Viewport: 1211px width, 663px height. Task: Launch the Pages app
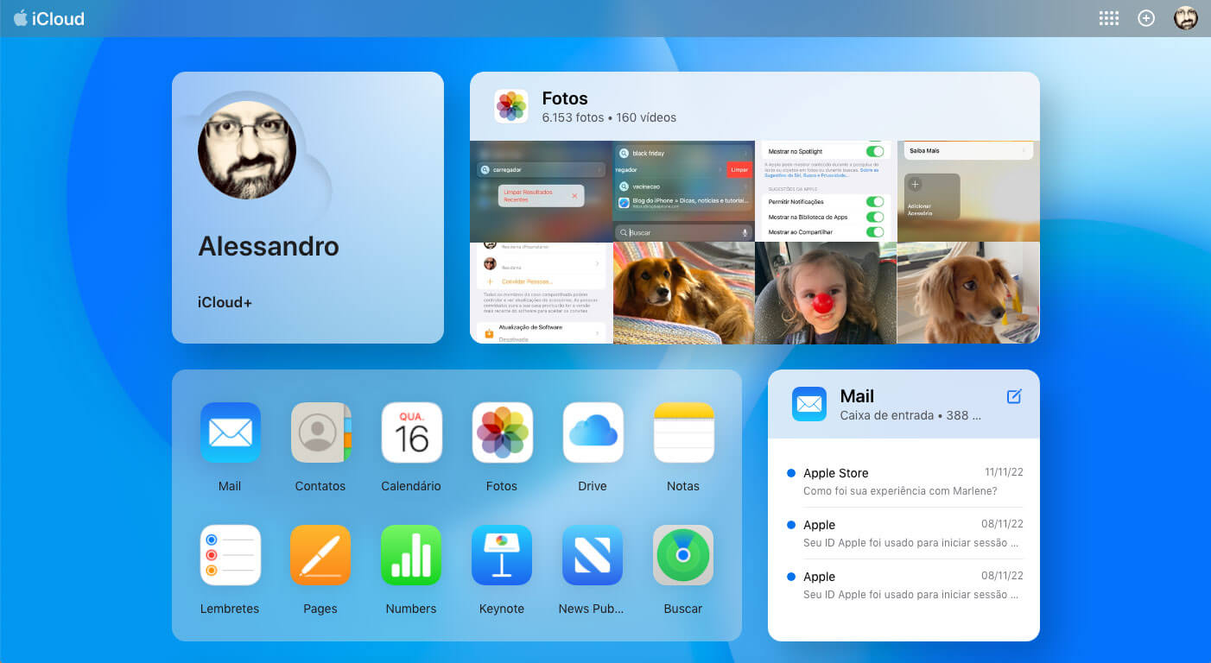tap(320, 555)
